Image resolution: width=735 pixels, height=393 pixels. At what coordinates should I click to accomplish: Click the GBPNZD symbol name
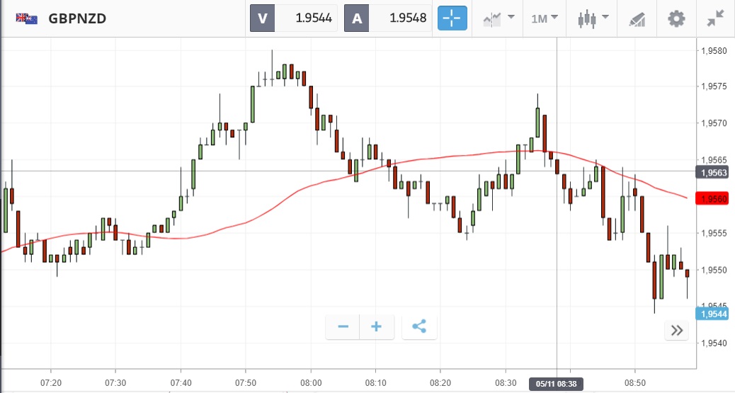coord(77,18)
